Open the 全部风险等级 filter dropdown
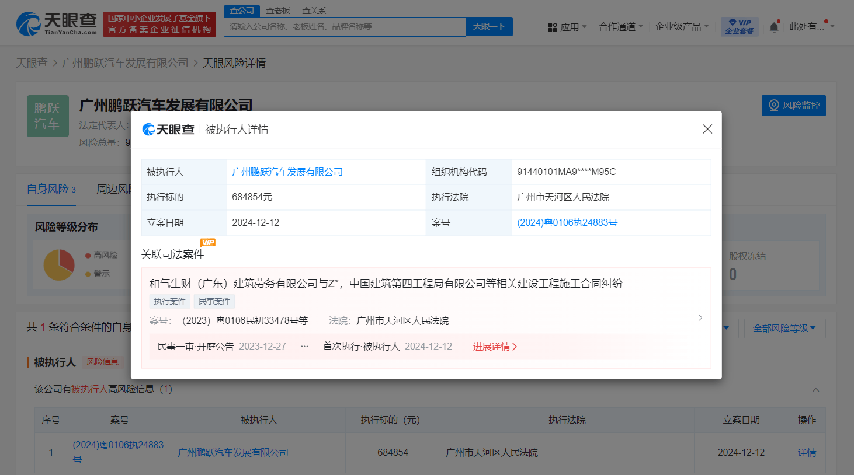The width and height of the screenshot is (854, 475). [784, 328]
